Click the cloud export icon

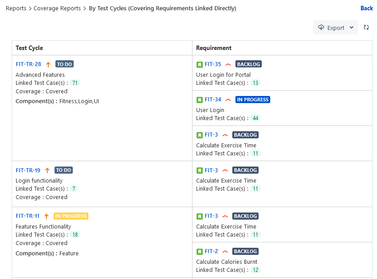(x=321, y=28)
